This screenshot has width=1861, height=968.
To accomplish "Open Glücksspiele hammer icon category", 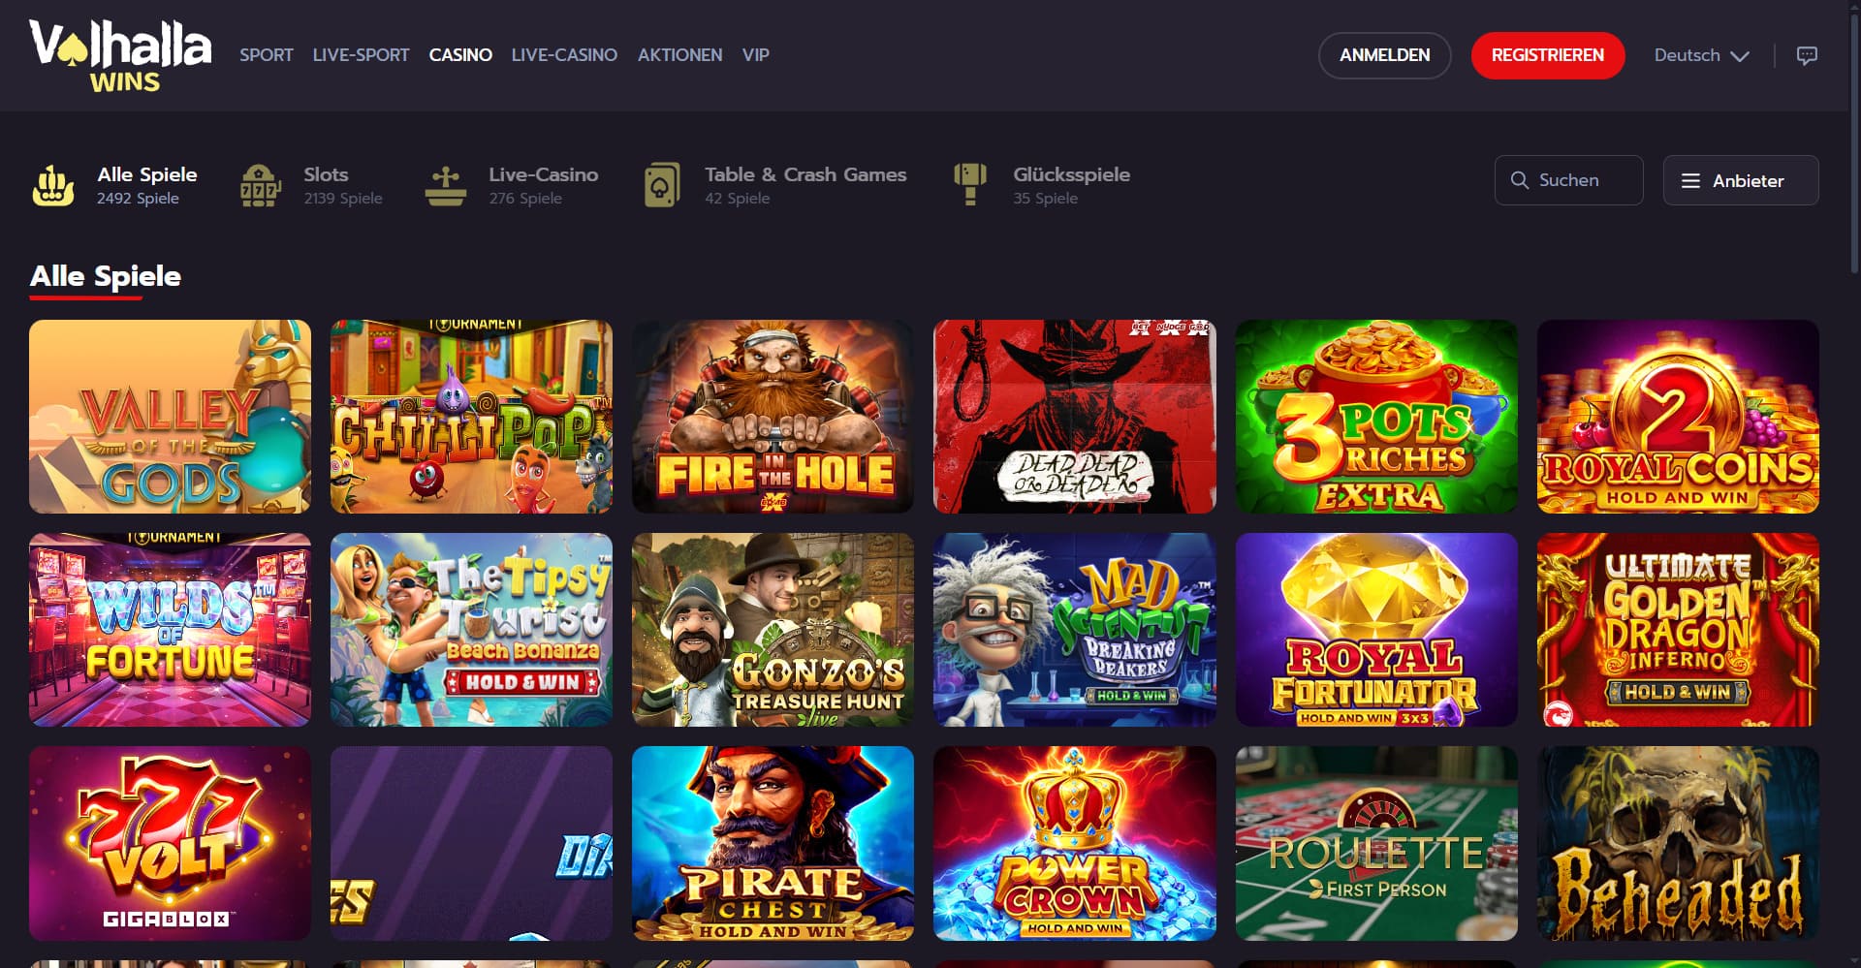I will click(x=970, y=184).
